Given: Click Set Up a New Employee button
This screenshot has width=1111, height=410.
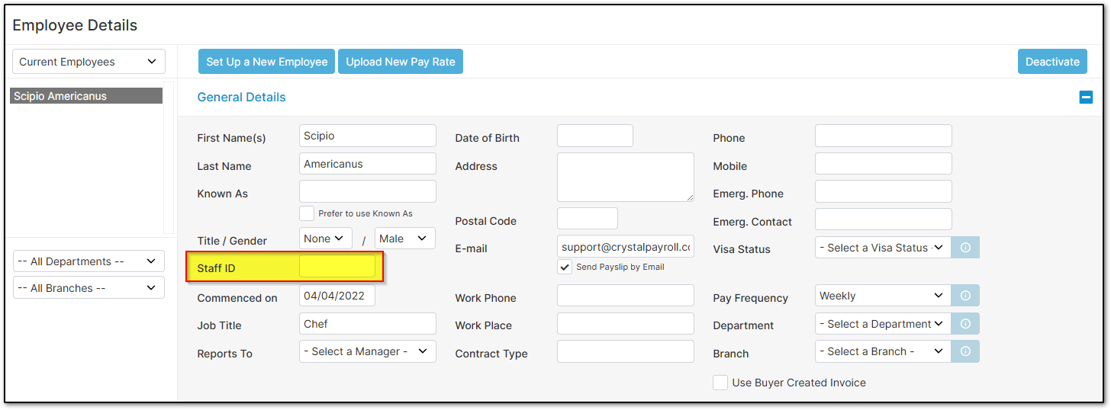Looking at the screenshot, I should pyautogui.click(x=267, y=62).
